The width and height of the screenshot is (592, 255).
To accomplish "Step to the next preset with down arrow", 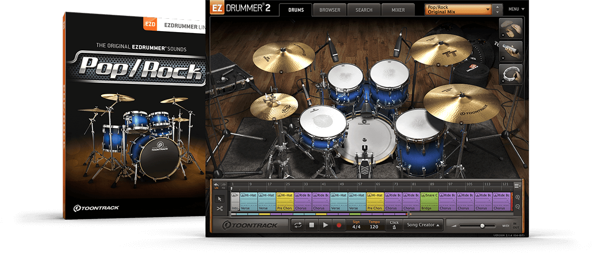I will click(x=497, y=12).
